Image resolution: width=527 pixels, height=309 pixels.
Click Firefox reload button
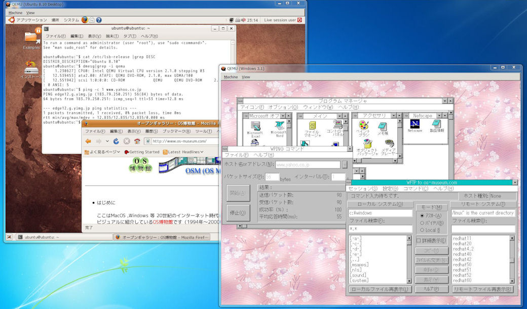(116, 141)
